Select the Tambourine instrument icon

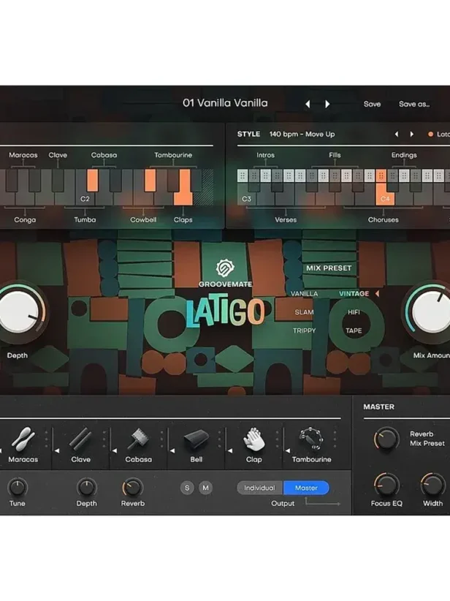(x=311, y=439)
